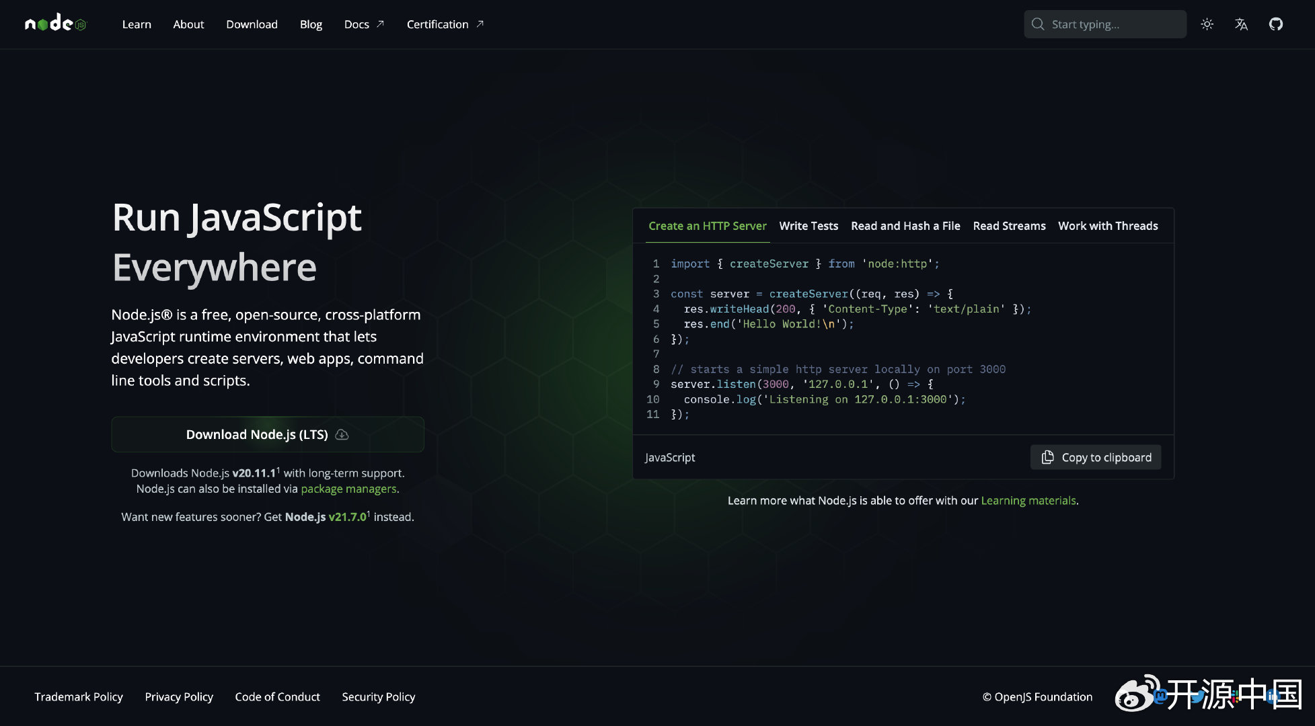Click the v20.11.1 version text
Image resolution: width=1315 pixels, height=726 pixels.
click(254, 473)
